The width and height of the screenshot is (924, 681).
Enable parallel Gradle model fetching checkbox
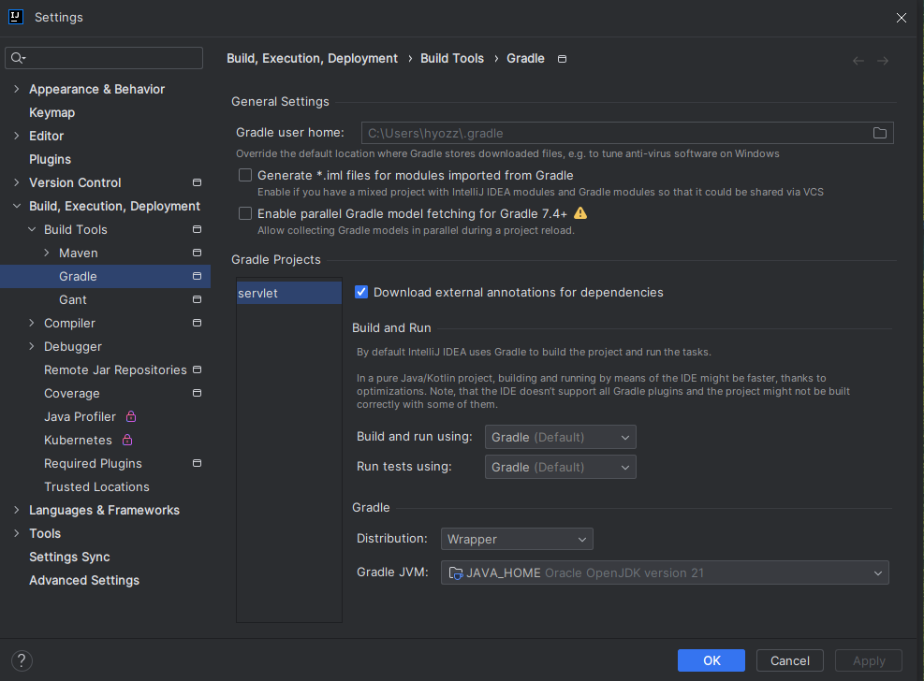click(245, 213)
